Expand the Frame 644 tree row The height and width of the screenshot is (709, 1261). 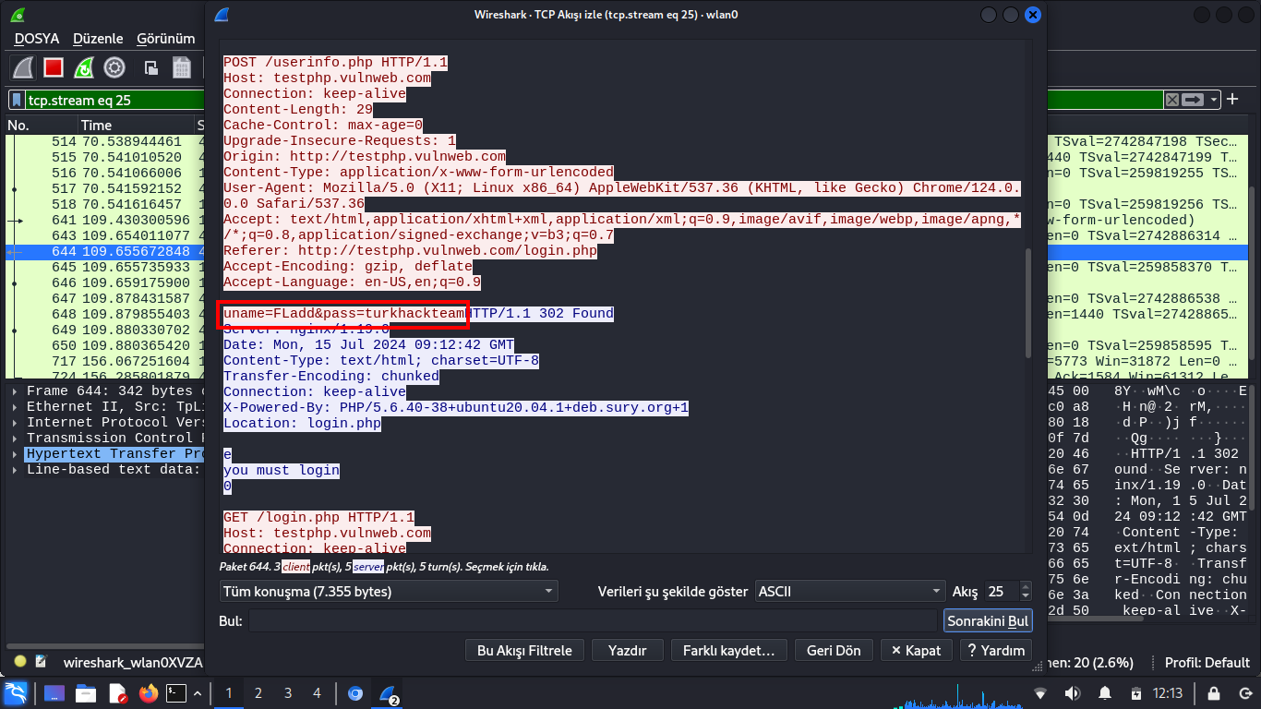(x=16, y=391)
